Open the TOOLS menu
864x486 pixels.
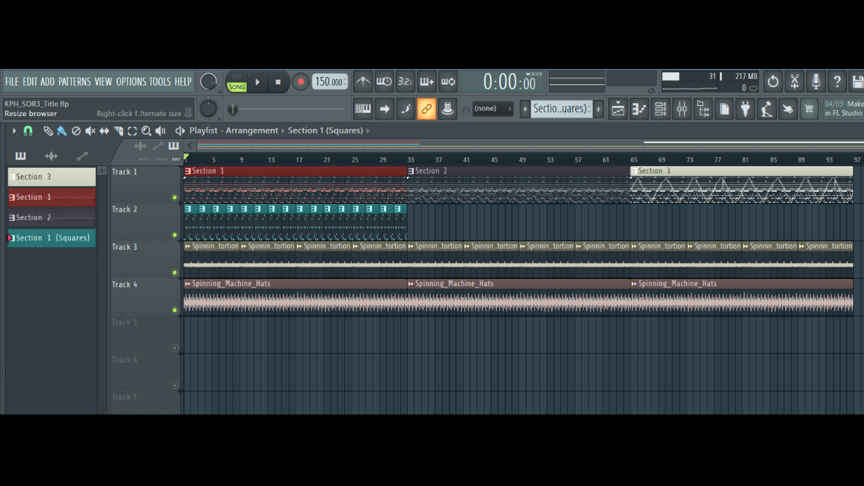tap(160, 82)
